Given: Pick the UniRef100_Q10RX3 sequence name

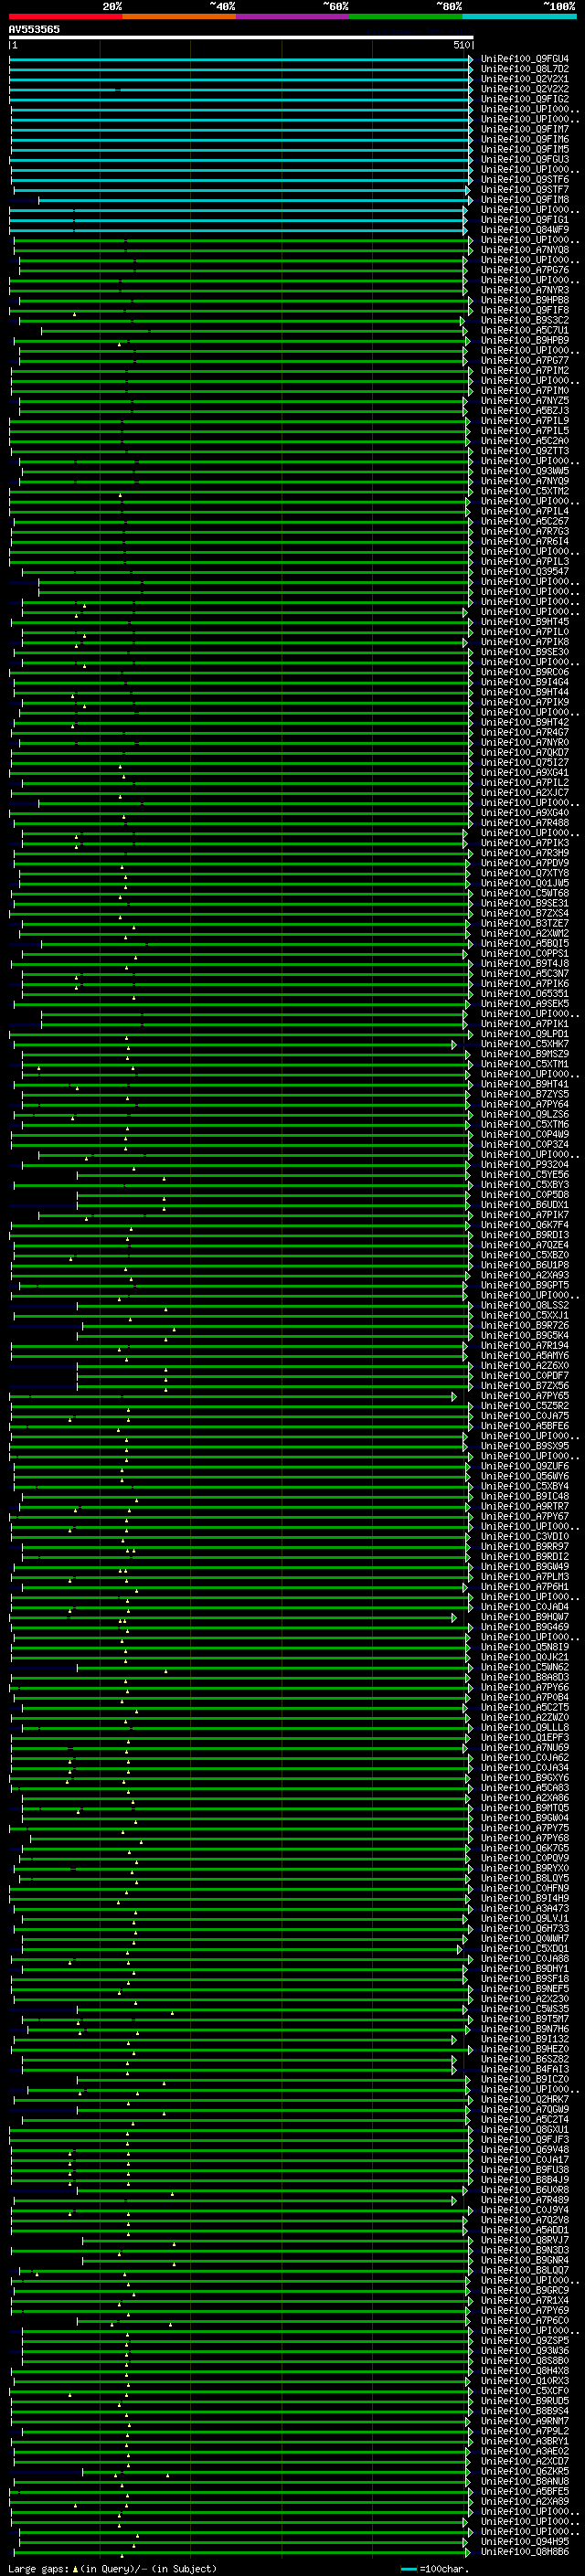Looking at the screenshot, I should click(x=525, y=2381).
